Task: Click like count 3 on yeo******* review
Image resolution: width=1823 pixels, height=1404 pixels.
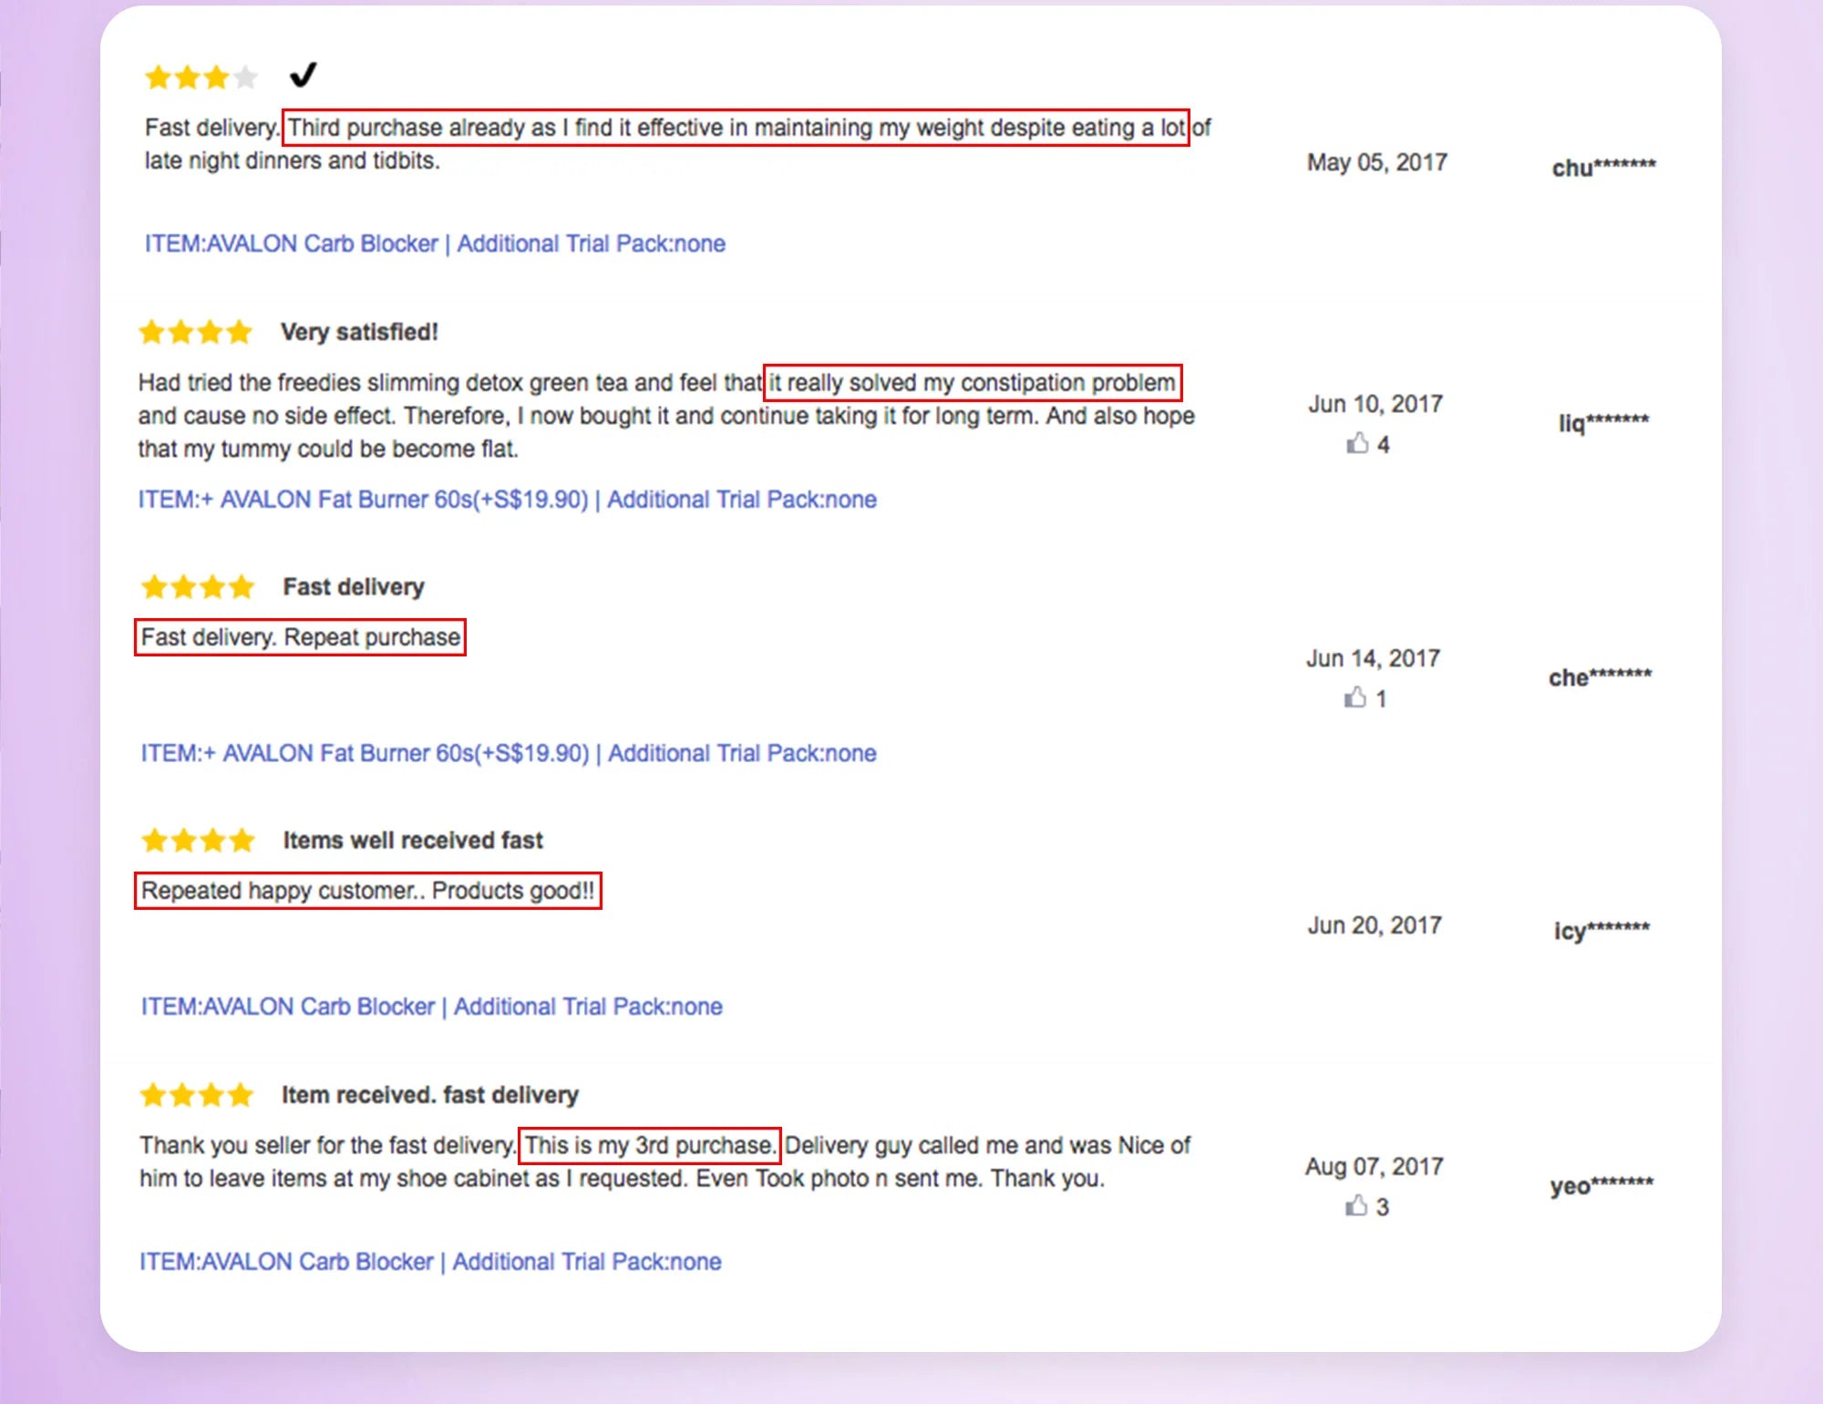Action: pos(1382,1207)
